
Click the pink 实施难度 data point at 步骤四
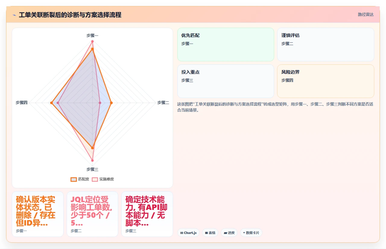click(x=58, y=103)
